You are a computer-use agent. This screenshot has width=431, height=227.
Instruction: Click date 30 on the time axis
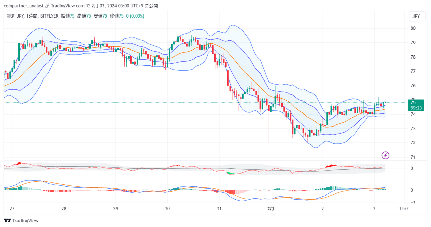click(x=167, y=209)
